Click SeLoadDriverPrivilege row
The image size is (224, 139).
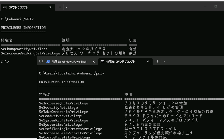[x=60, y=116]
